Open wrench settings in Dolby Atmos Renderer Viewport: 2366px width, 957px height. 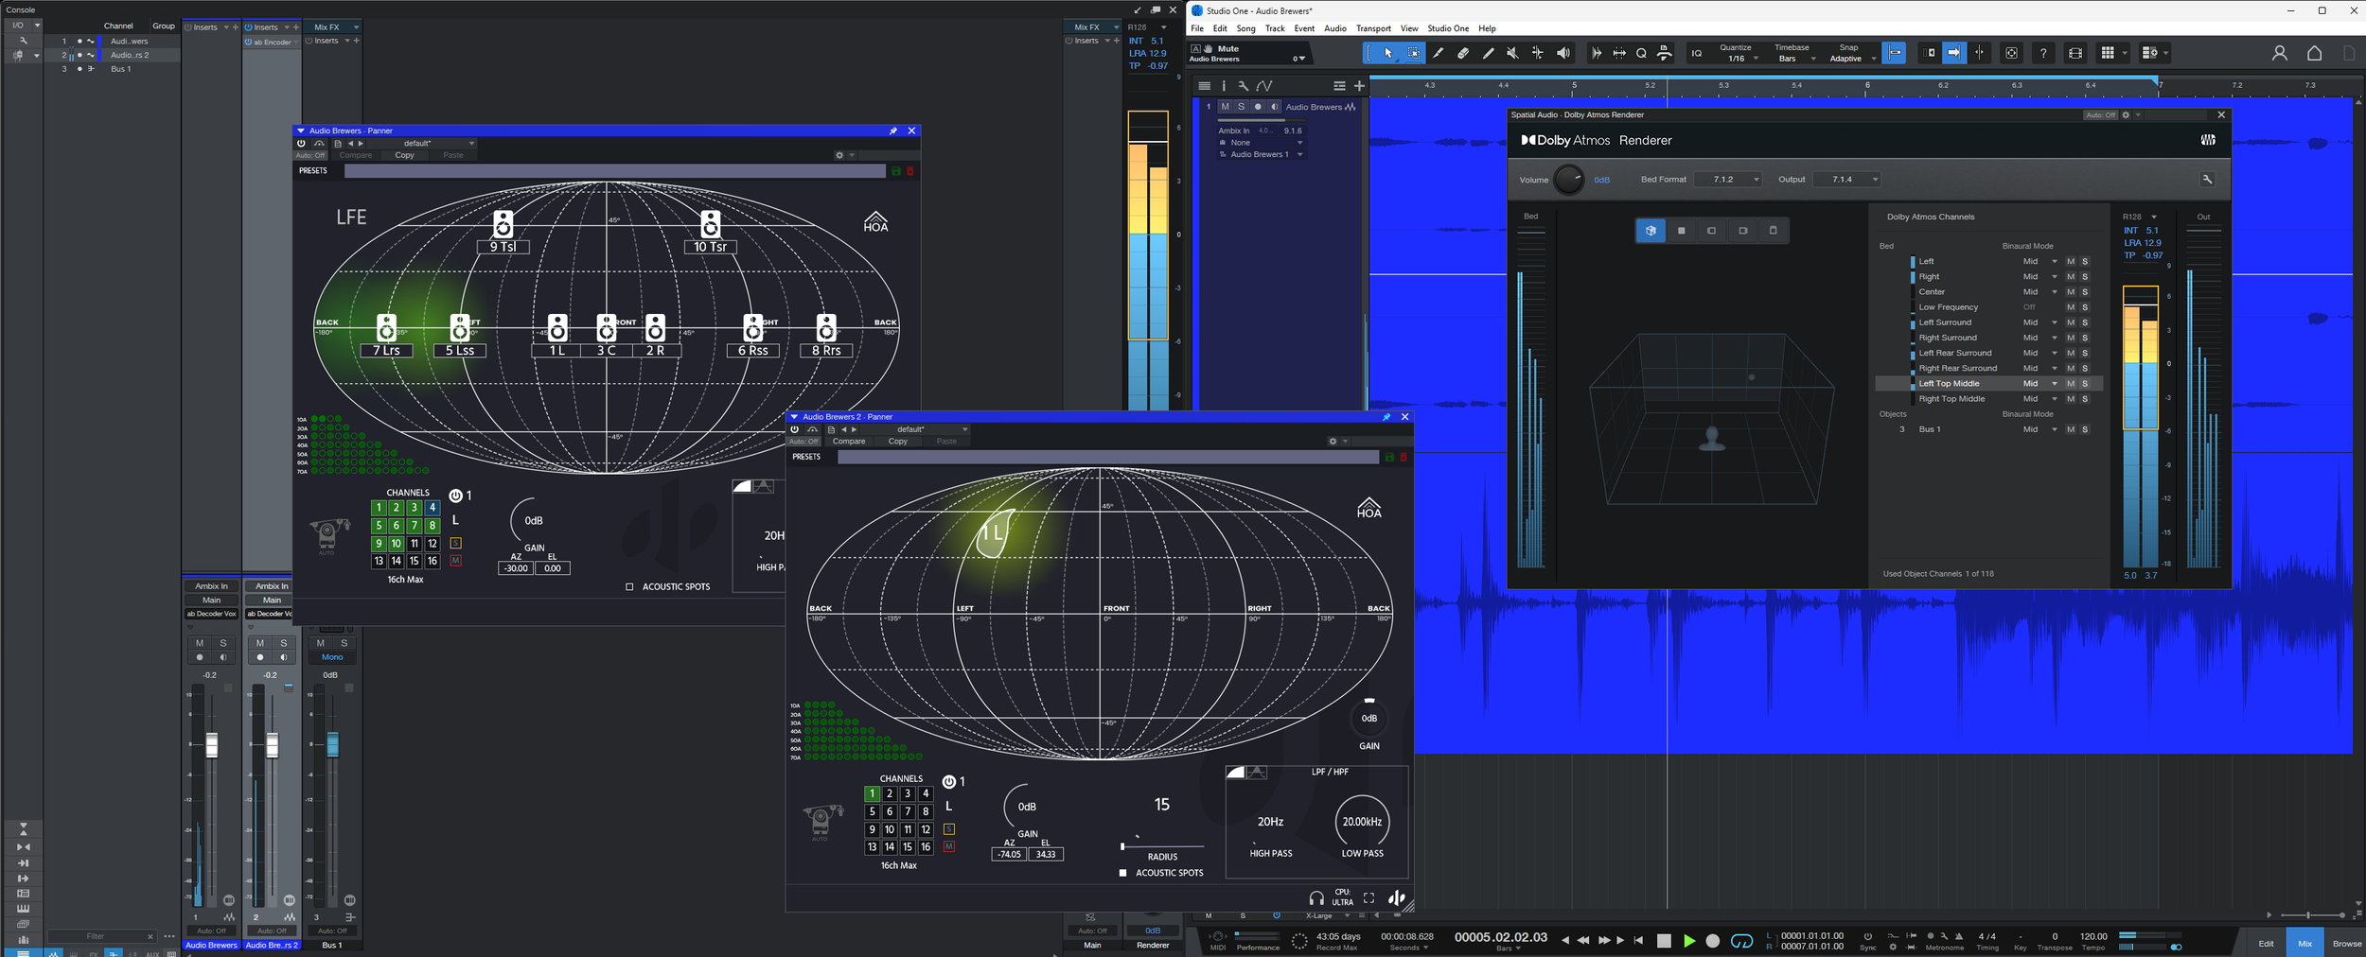(x=2206, y=180)
